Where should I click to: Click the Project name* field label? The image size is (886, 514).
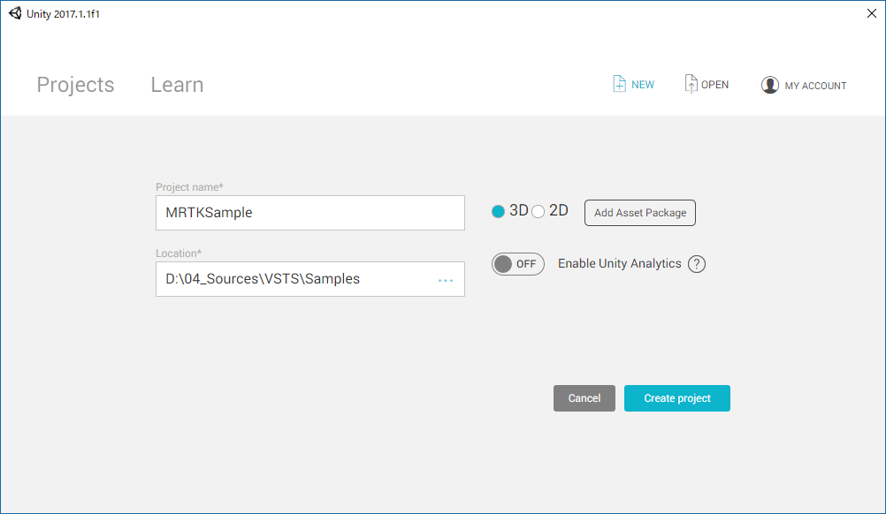pyautogui.click(x=189, y=186)
